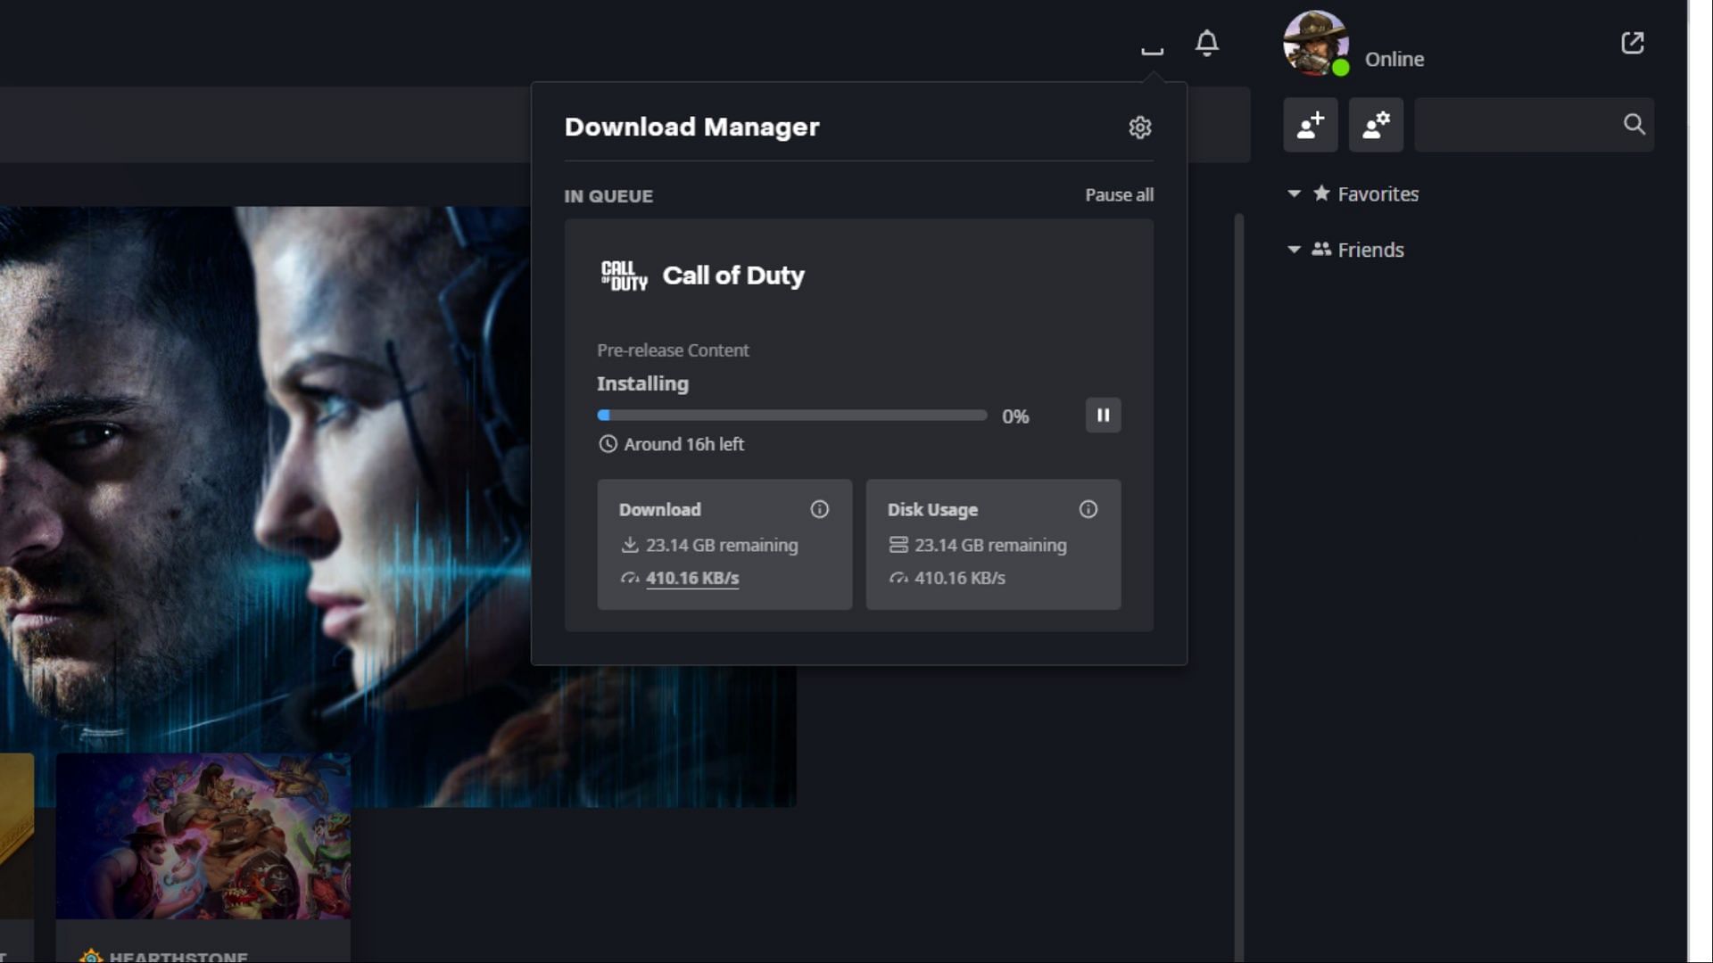Click Pause all downloads button
This screenshot has width=1713, height=963.
coord(1119,194)
